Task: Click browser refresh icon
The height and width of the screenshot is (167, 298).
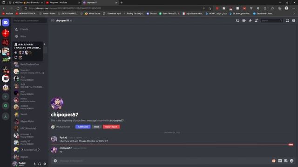Action: point(18,8)
